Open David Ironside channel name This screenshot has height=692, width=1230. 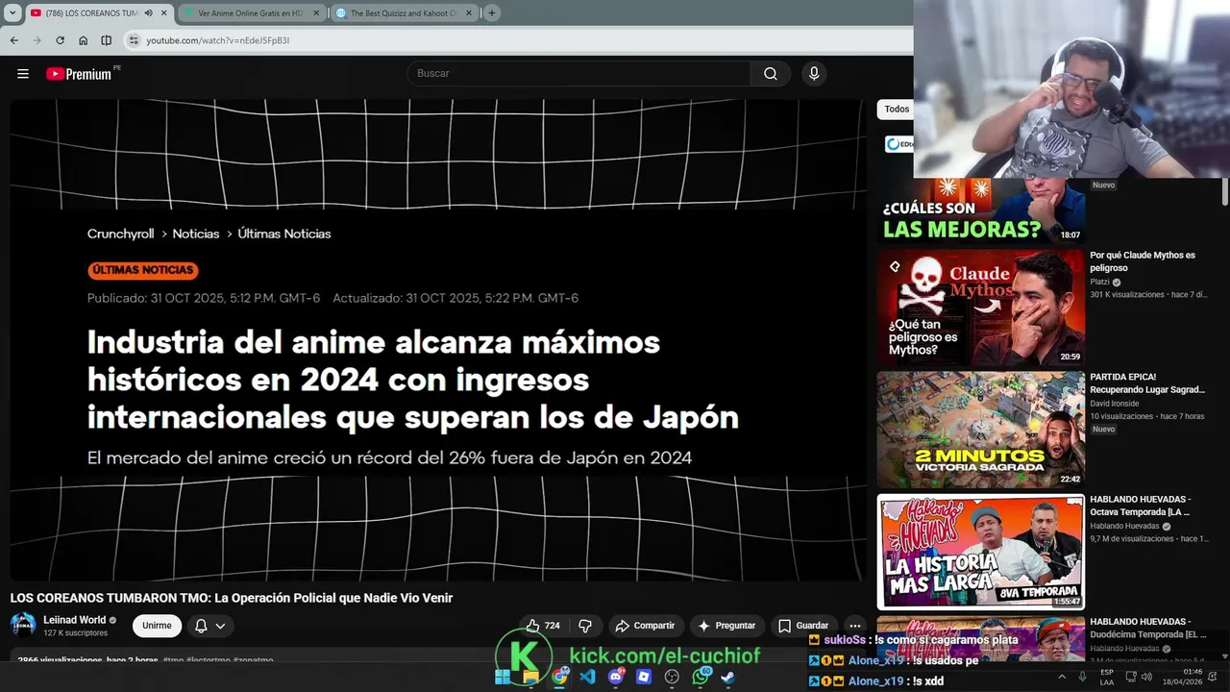(x=1115, y=404)
